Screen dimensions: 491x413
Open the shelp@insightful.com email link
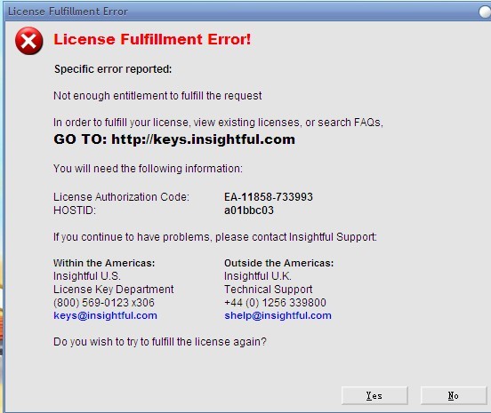tap(278, 315)
